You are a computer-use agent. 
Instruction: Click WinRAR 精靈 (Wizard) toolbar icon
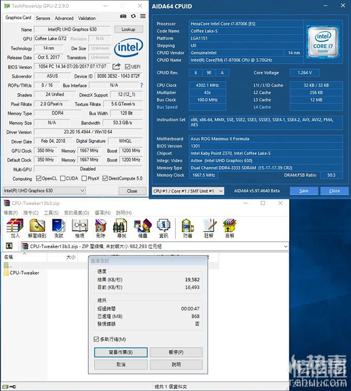coord(143,228)
